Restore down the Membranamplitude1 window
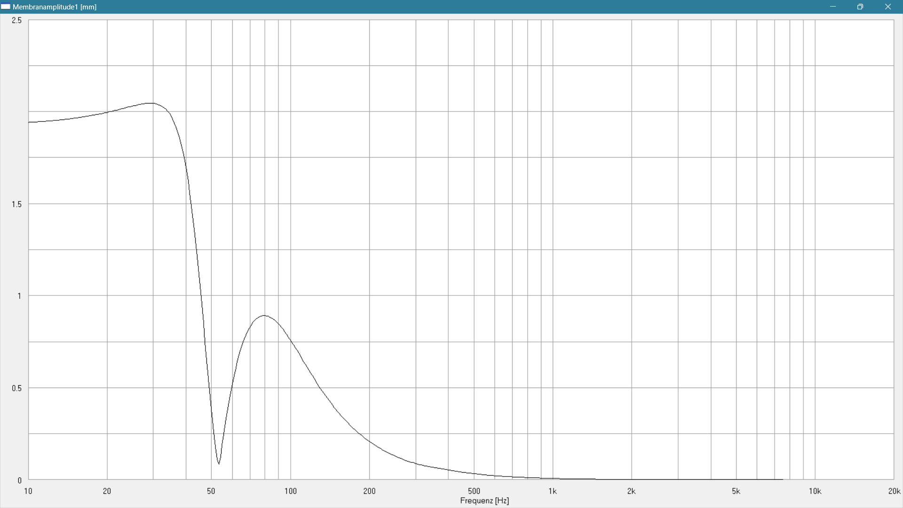 (860, 7)
